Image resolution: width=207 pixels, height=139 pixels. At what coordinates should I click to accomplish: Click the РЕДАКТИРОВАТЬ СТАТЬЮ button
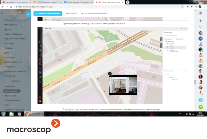click(48, 13)
